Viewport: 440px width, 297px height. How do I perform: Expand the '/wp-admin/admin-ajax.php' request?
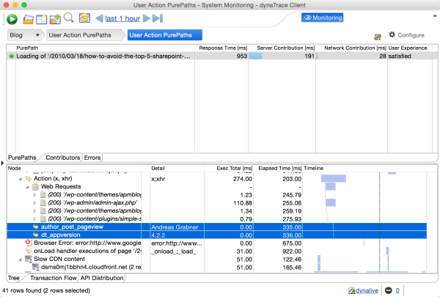(x=34, y=203)
